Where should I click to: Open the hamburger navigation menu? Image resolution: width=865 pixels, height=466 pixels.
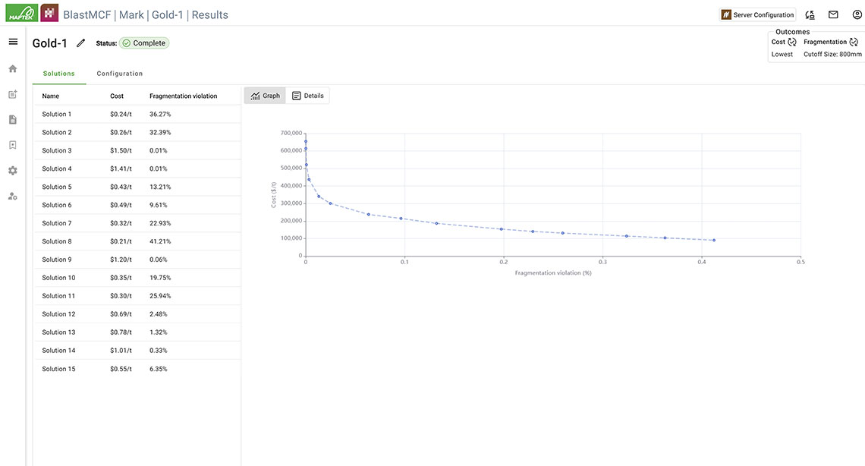coord(13,42)
